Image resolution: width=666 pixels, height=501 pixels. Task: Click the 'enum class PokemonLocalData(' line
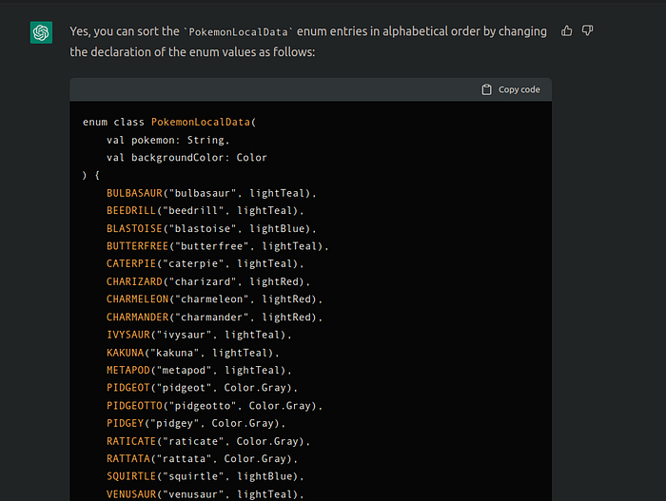pyautogui.click(x=169, y=123)
